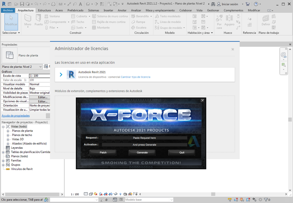293x203 pixels.
Task: Switch to the Gestionar ribbon tab
Action: pos(213,10)
